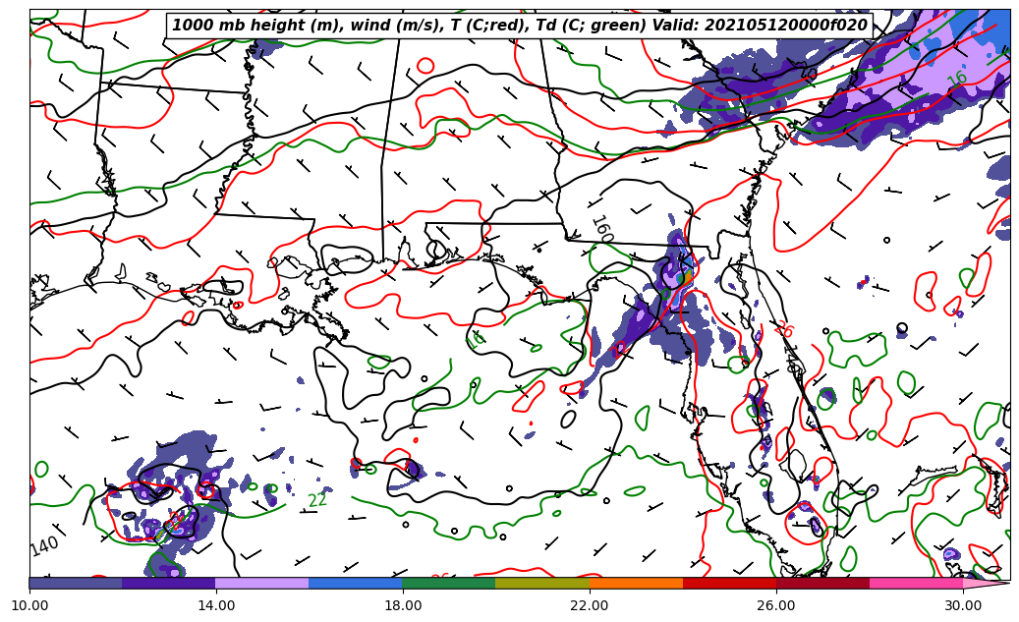
Task: Click the 14-16 light lavender colorbar segment
Action: [262, 583]
